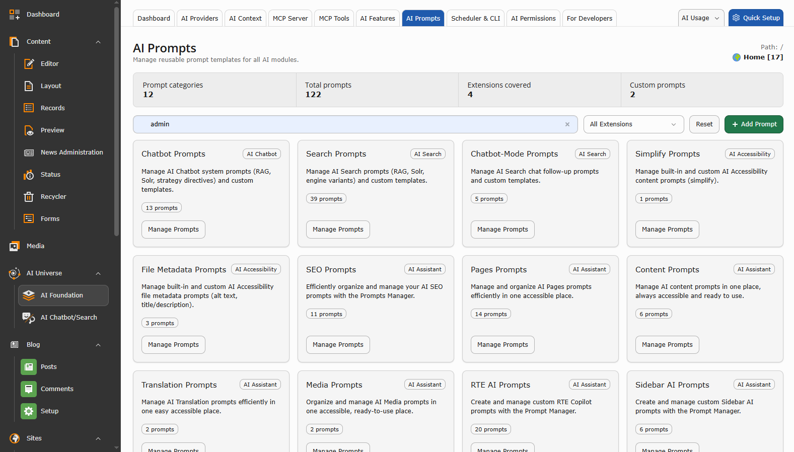The height and width of the screenshot is (452, 794).
Task: Reset the prompt filters
Action: pyautogui.click(x=704, y=124)
